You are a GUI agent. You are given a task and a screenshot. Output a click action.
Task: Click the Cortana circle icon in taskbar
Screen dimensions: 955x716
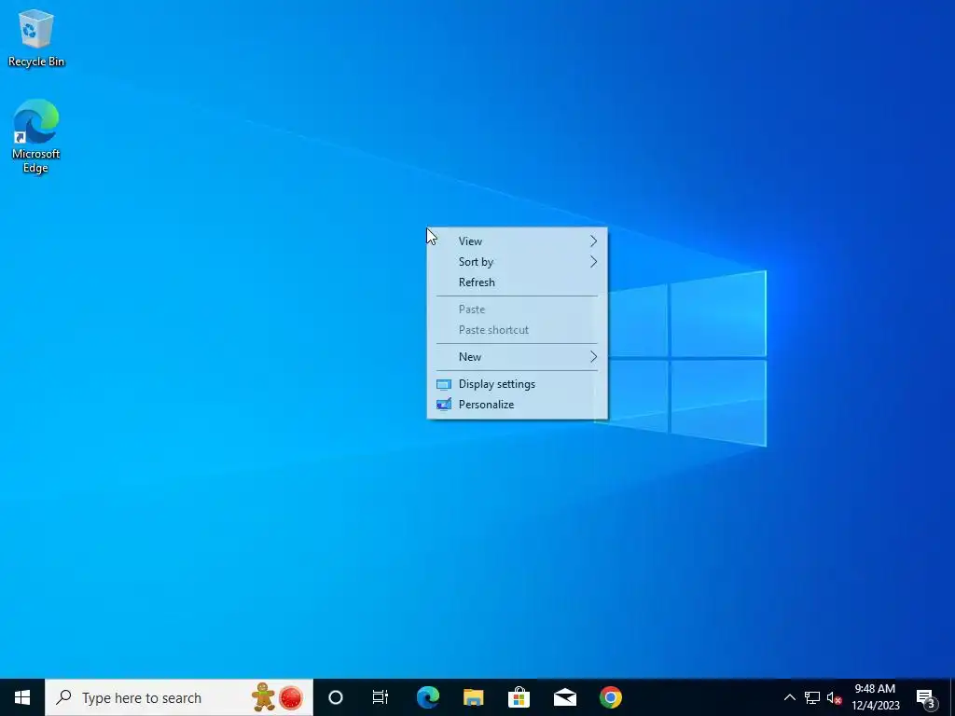click(336, 697)
